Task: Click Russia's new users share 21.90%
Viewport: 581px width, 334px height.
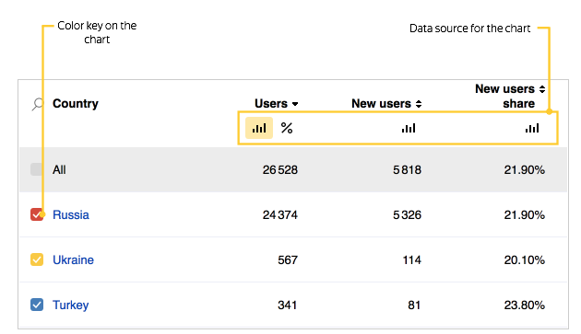Action: (x=525, y=215)
